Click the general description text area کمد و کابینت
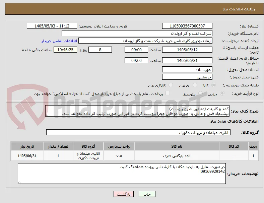The height and width of the screenshot is (203, 264). 137,111
